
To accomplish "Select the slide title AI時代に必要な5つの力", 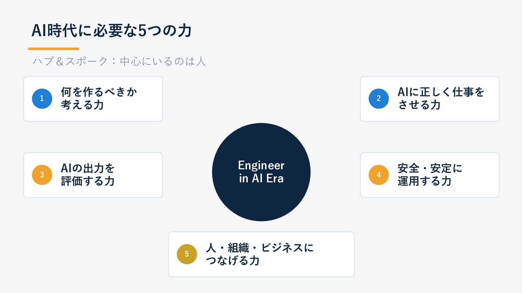I will [x=111, y=30].
